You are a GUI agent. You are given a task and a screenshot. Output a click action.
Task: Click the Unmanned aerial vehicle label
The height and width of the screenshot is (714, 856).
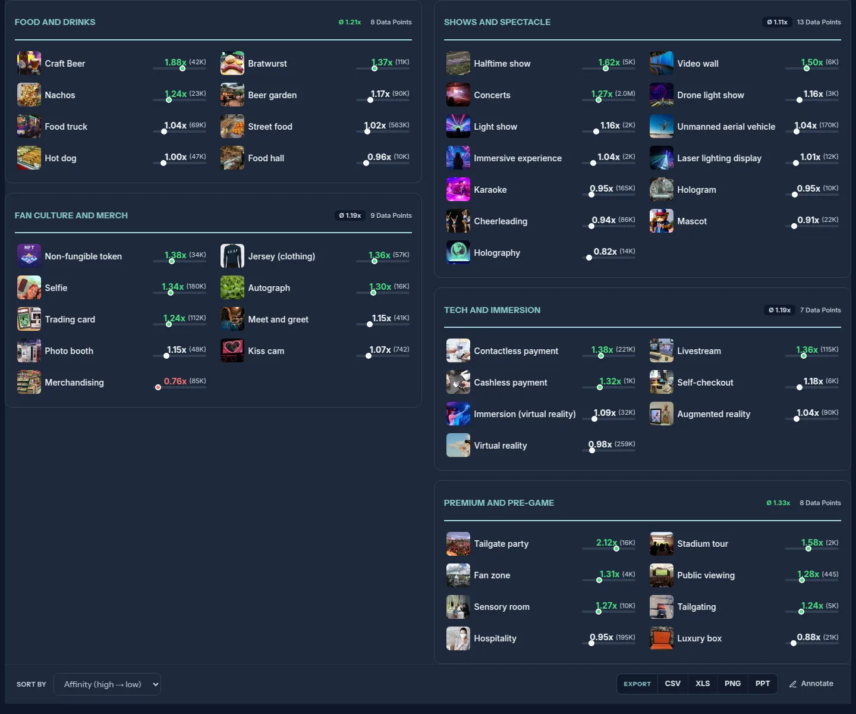(x=726, y=127)
